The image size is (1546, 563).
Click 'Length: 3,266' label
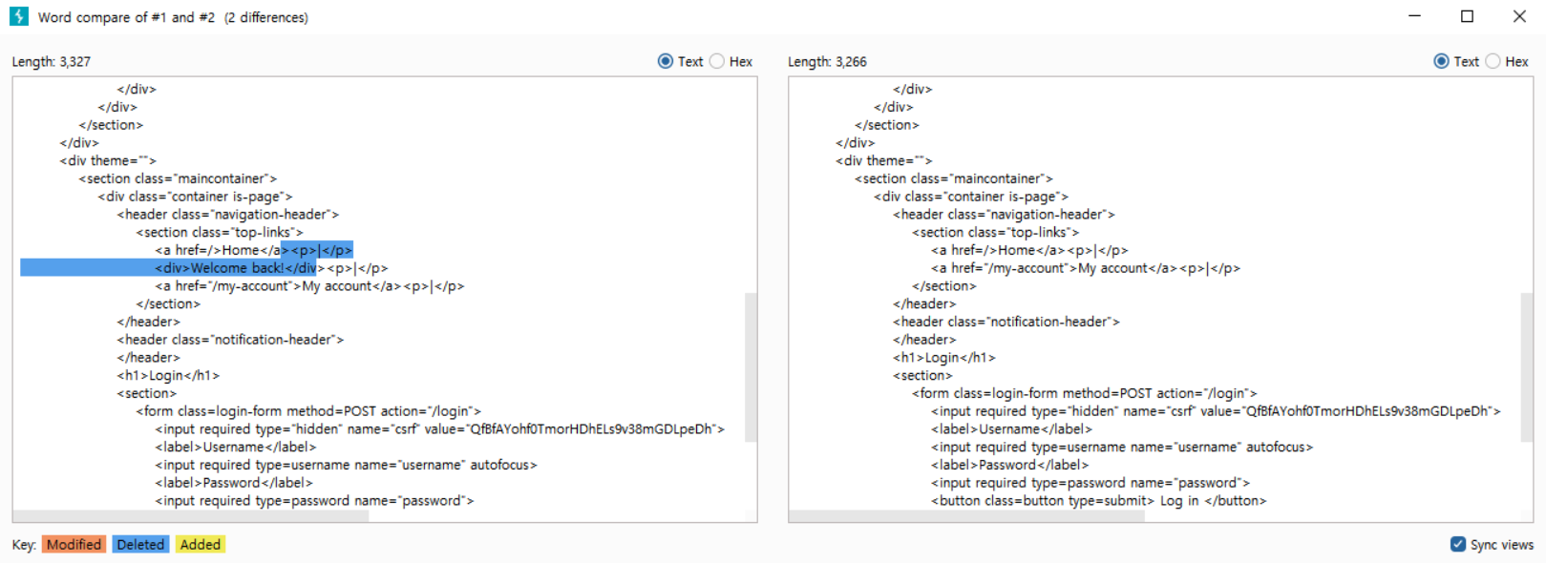[827, 61]
